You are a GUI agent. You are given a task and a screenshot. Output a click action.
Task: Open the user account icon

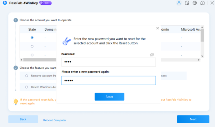click(179, 3)
